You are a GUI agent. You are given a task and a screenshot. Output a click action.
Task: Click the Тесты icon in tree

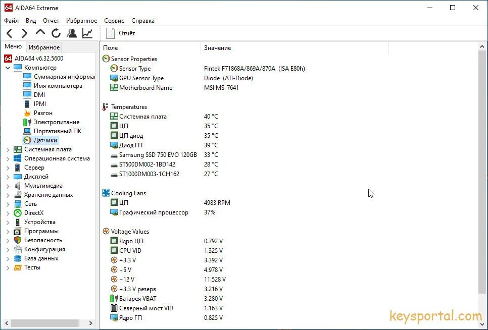18,267
